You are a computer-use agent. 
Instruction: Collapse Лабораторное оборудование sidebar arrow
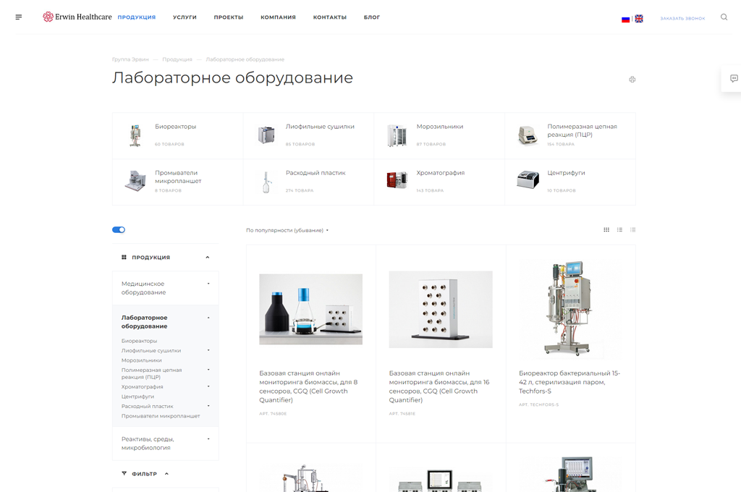[208, 318]
